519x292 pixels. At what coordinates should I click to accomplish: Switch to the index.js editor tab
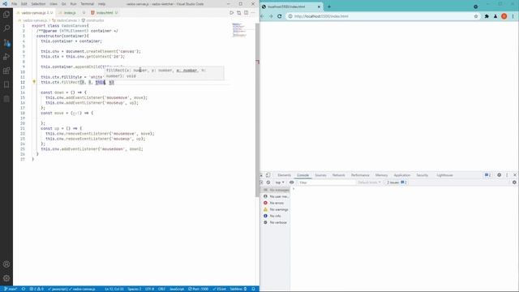point(71,13)
